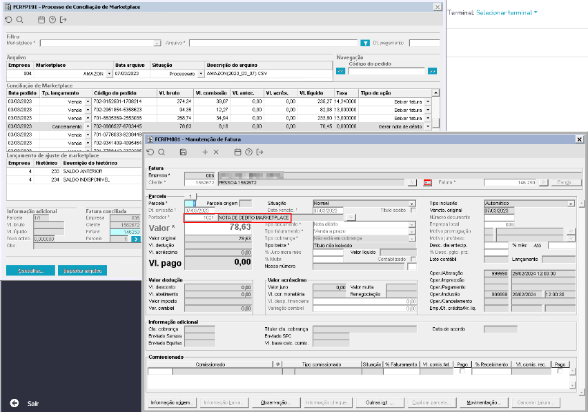This screenshot has width=588, height=412.
Task: Click the Sair back arrow icon
Action: (x=14, y=403)
